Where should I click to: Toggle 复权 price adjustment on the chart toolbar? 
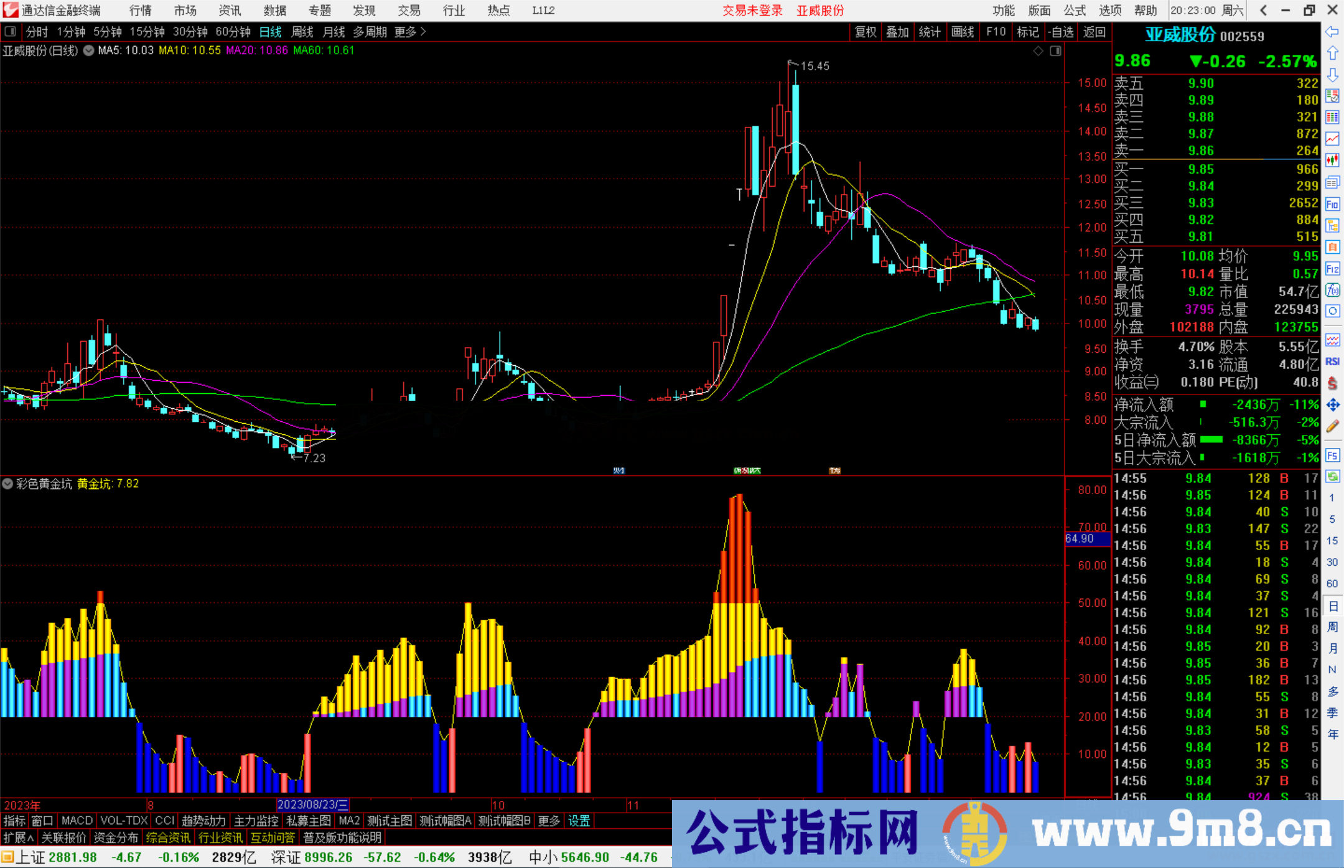[x=865, y=32]
